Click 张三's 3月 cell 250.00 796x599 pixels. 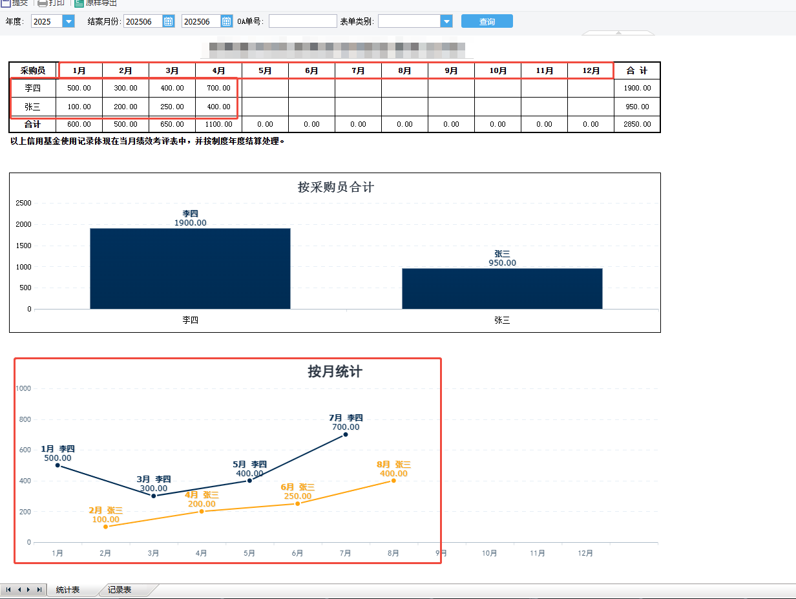pyautogui.click(x=173, y=107)
